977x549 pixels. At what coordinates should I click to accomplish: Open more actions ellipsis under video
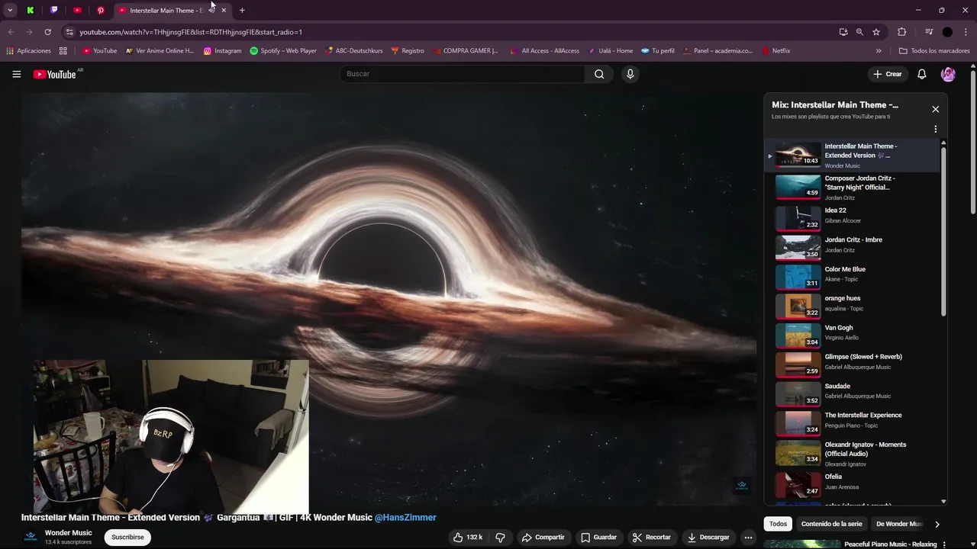click(x=748, y=538)
